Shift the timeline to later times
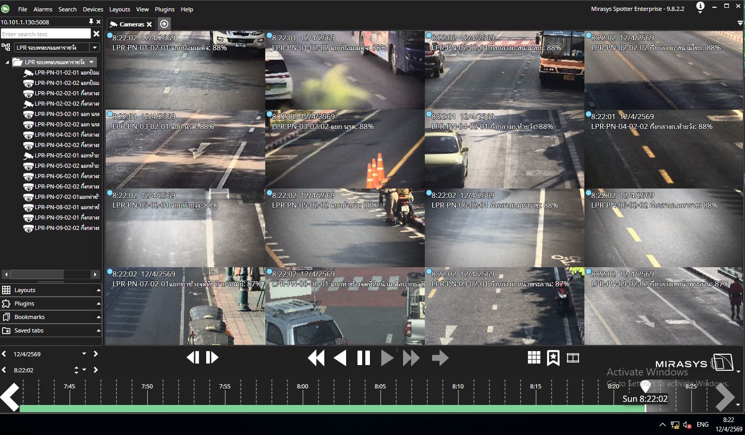745x435 pixels. pos(725,397)
